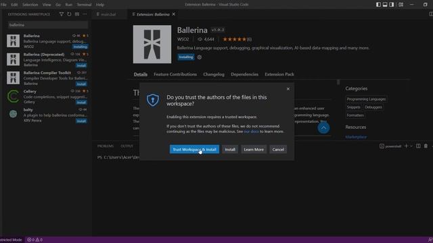Image resolution: width=433 pixels, height=243 pixels.
Task: Click the WSO2 publisher link
Action: click(x=183, y=39)
